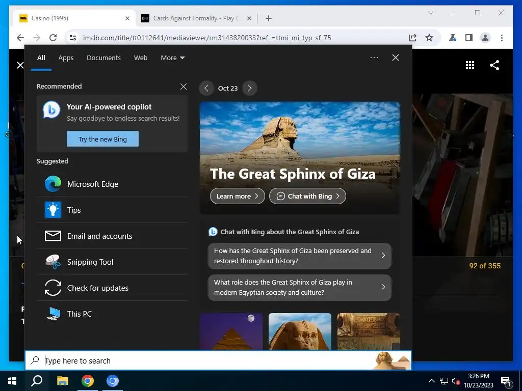Show hidden system tray icons
This screenshot has height=391, width=522.
431,381
